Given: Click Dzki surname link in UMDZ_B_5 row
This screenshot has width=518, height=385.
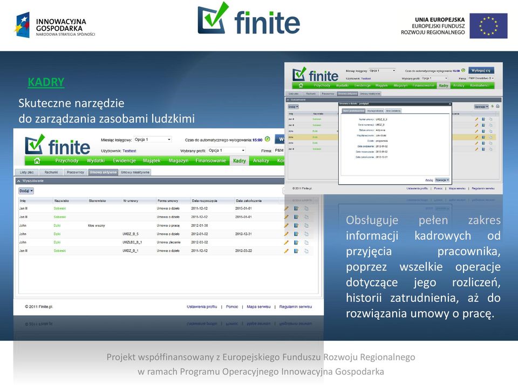Looking at the screenshot, I should [x=57, y=234].
